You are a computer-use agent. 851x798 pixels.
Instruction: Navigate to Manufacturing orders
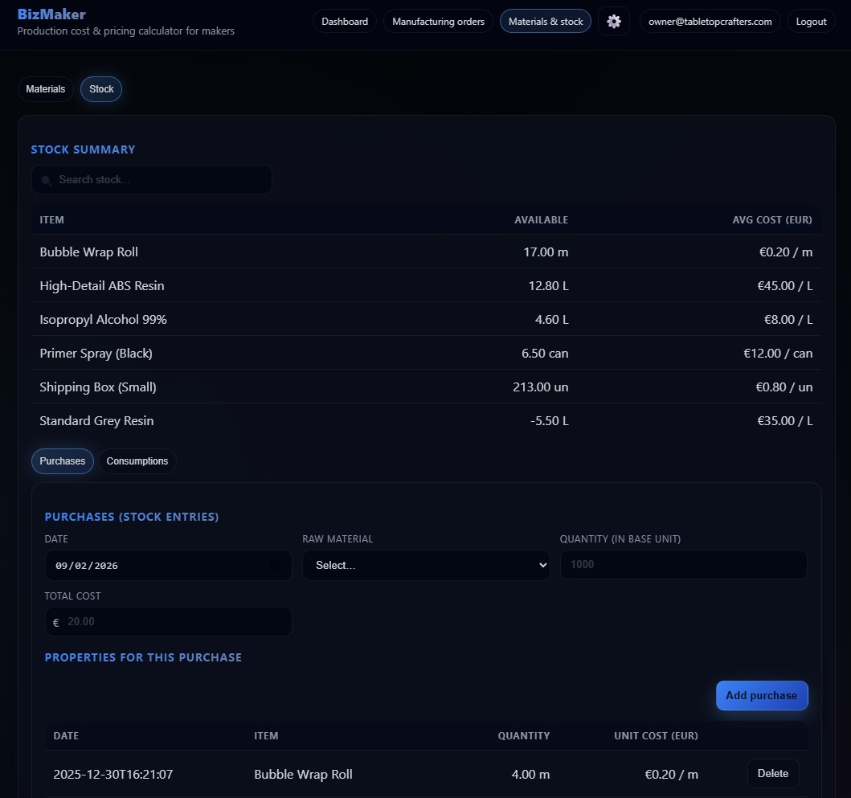pos(438,21)
